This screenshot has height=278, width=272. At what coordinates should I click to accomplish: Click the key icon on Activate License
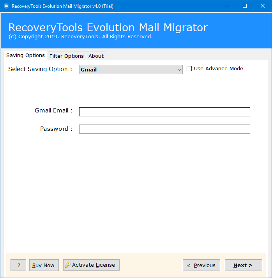coord(67,265)
